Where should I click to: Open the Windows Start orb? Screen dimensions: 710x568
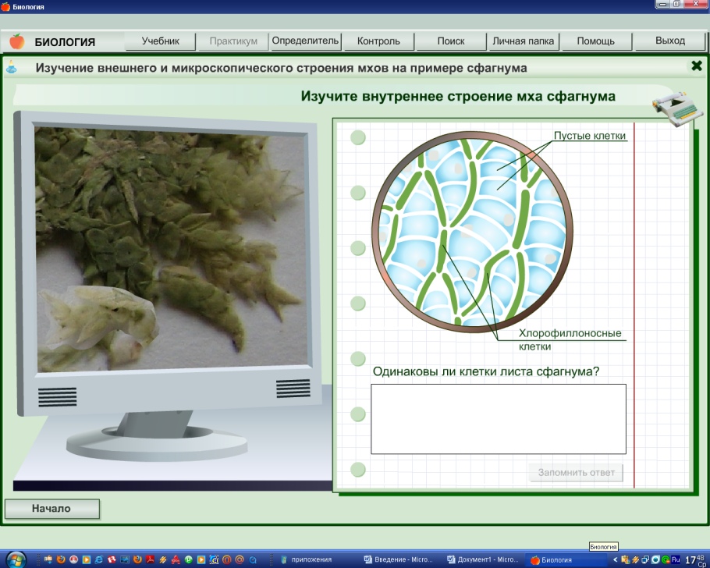point(15,559)
